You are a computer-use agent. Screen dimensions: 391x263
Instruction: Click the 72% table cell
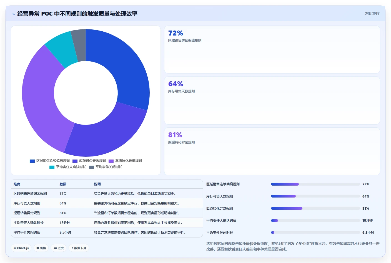coord(63,194)
